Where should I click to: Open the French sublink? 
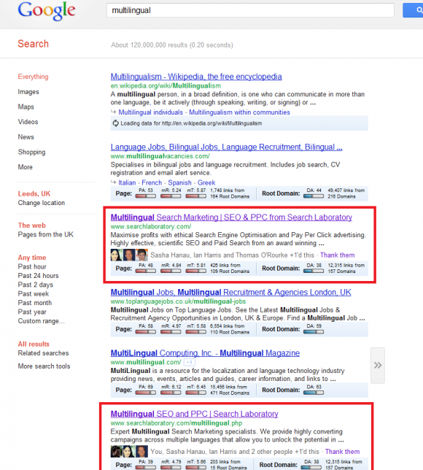point(152,183)
